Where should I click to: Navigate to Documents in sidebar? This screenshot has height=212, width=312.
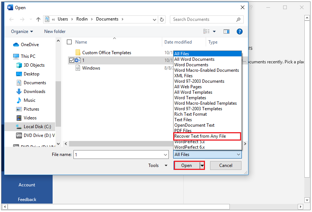31,82
